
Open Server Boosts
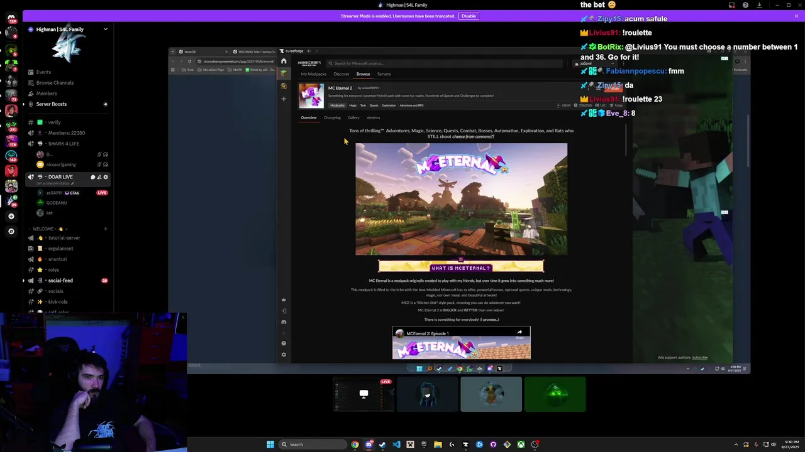[x=69, y=104]
